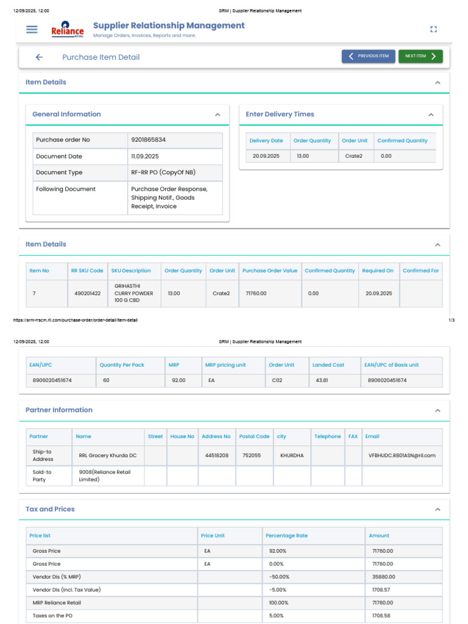
Task: Select purchase order value 71760.00 in item row
Action: click(x=256, y=293)
